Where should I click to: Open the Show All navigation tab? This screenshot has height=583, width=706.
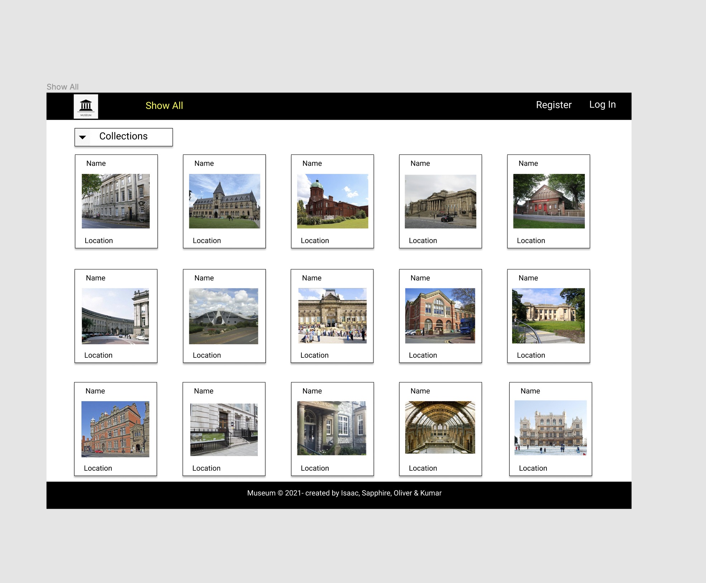(x=164, y=105)
